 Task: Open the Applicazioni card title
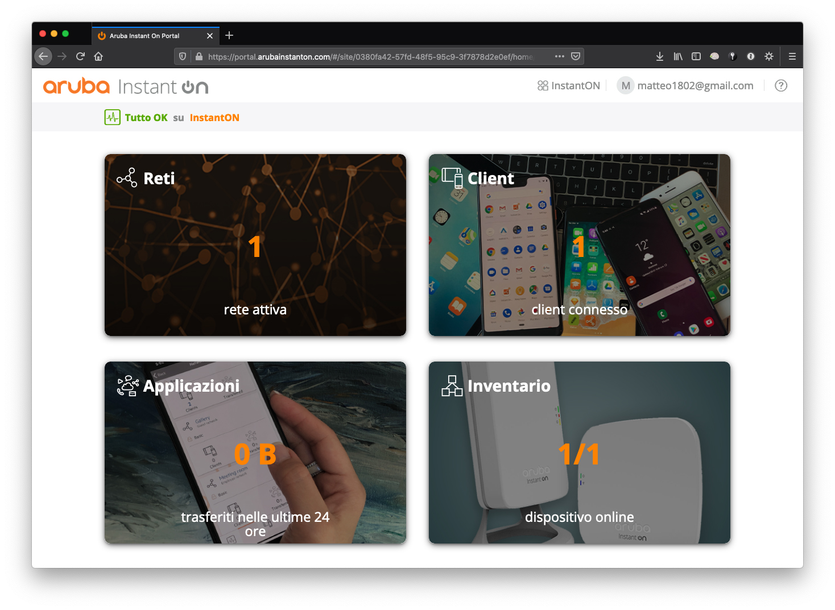(x=191, y=387)
